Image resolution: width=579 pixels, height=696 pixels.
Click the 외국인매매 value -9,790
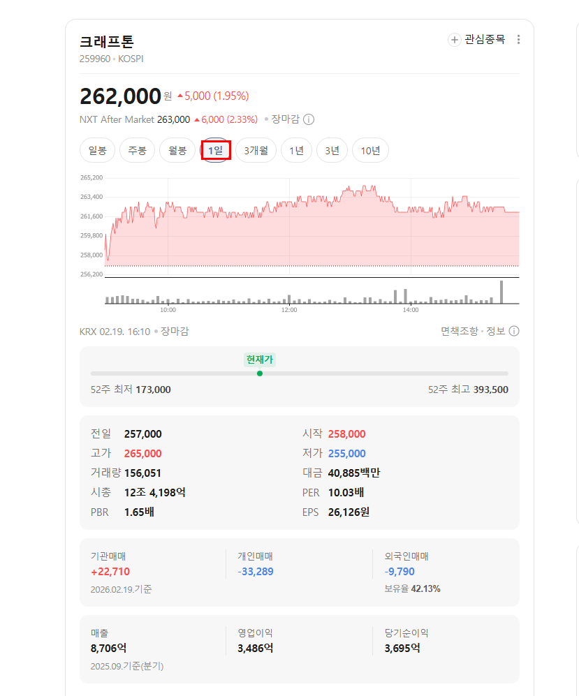pos(400,571)
